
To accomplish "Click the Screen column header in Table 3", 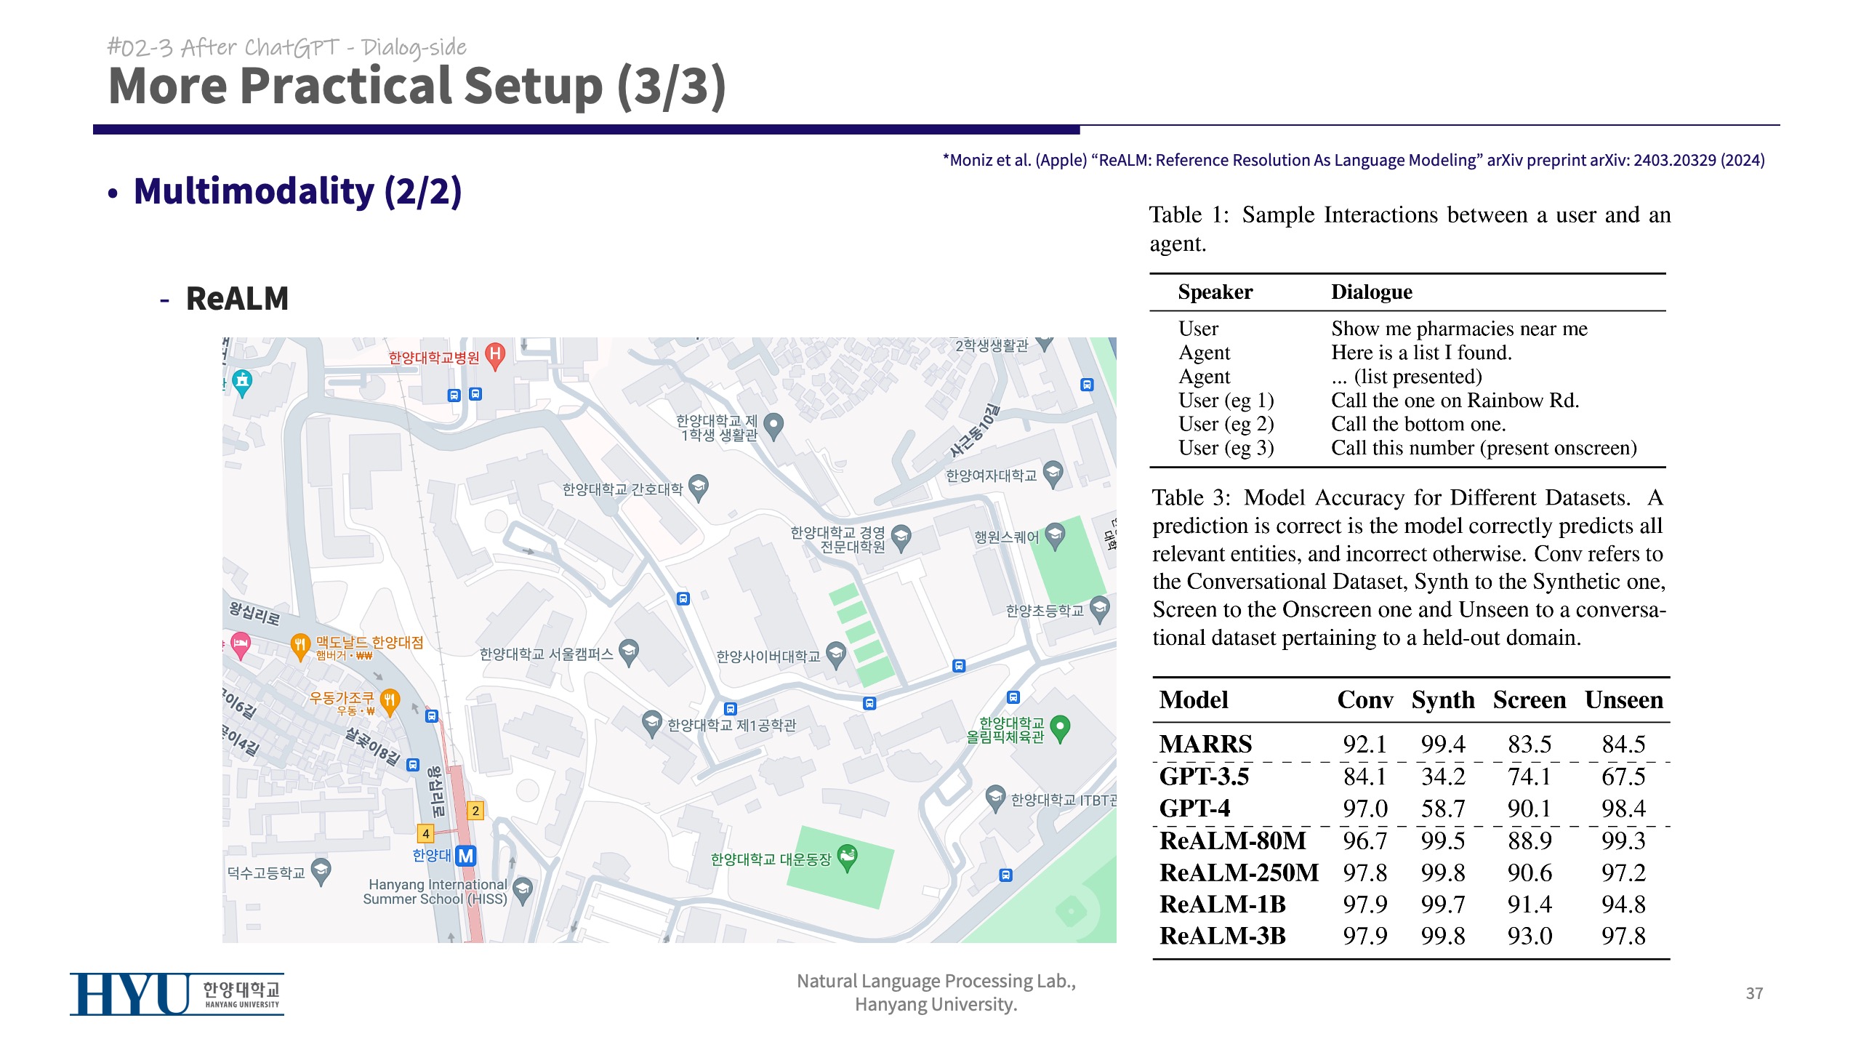I will [x=1529, y=699].
